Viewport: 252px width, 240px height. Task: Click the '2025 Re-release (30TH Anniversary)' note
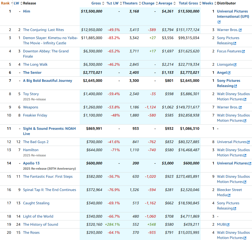coord(49,169)
